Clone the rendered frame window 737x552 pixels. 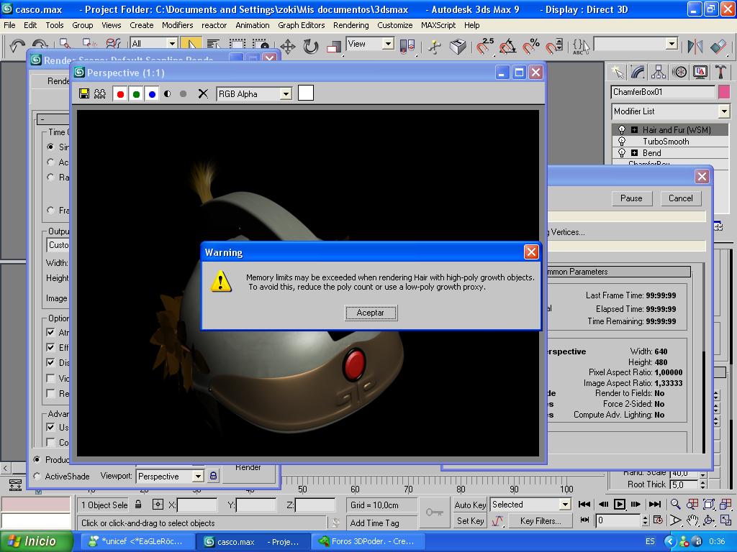point(100,94)
